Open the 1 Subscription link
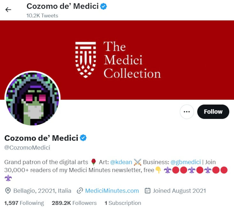The width and height of the screenshot is (234, 209). click(x=123, y=203)
